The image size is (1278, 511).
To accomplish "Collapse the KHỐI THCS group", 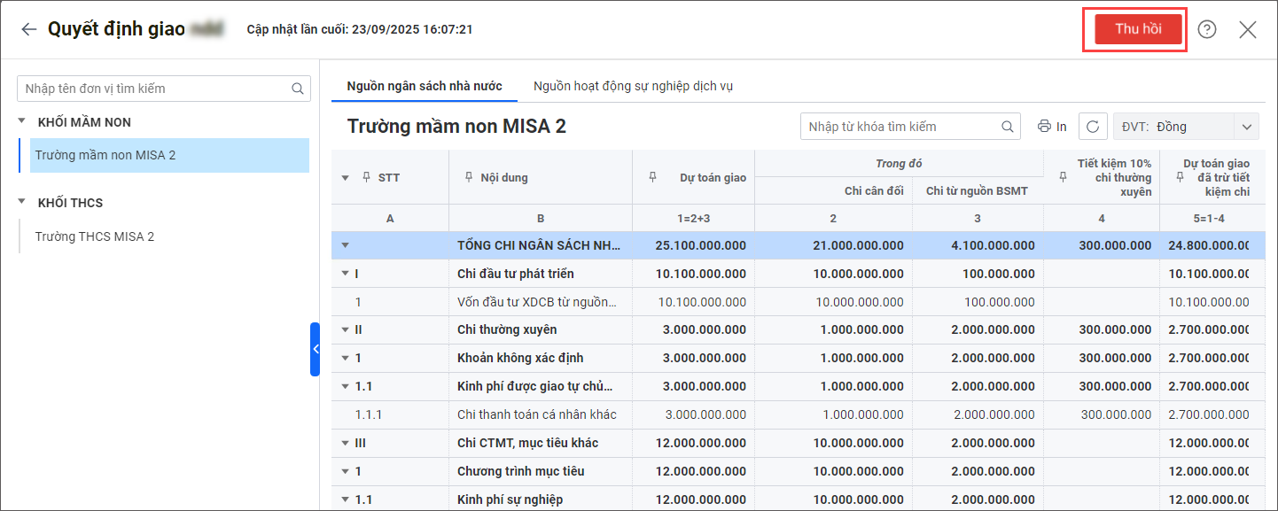I will [22, 202].
